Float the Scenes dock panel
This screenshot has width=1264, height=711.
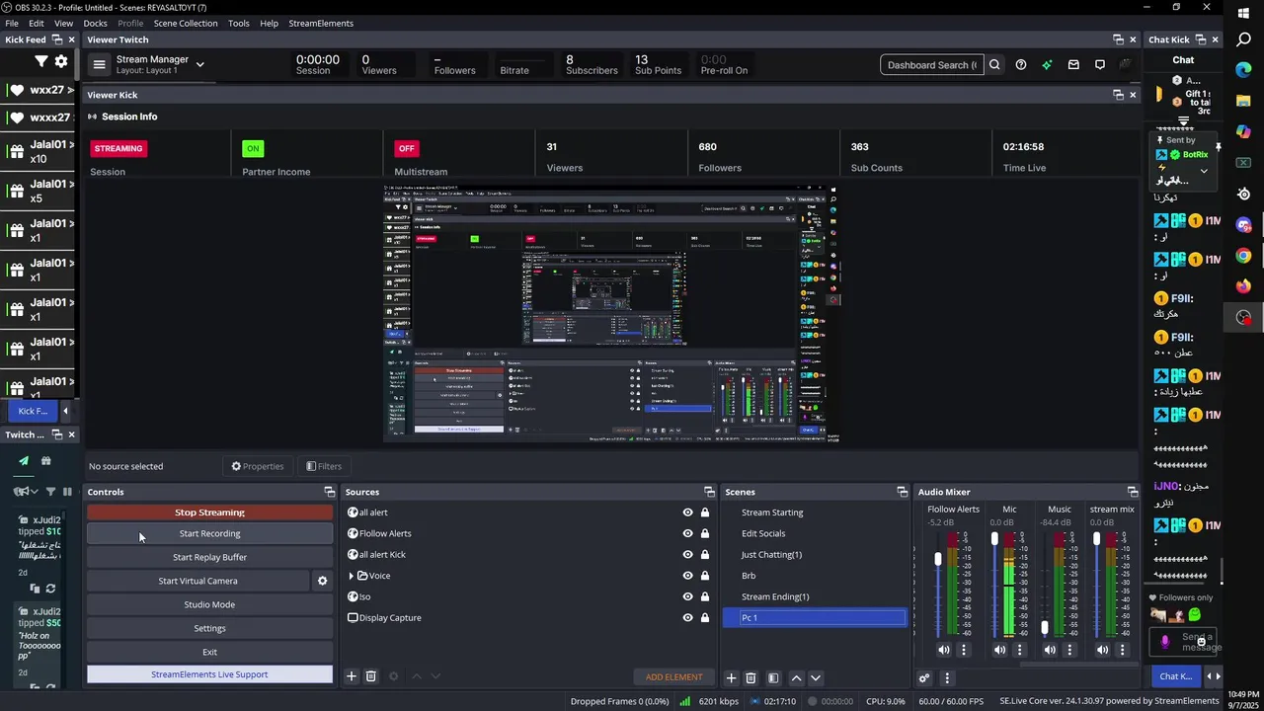(902, 492)
